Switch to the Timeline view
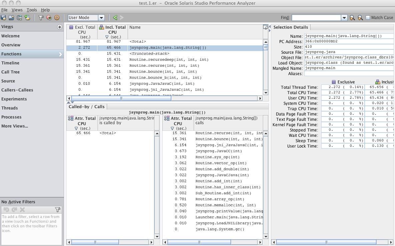 [x=32, y=63]
